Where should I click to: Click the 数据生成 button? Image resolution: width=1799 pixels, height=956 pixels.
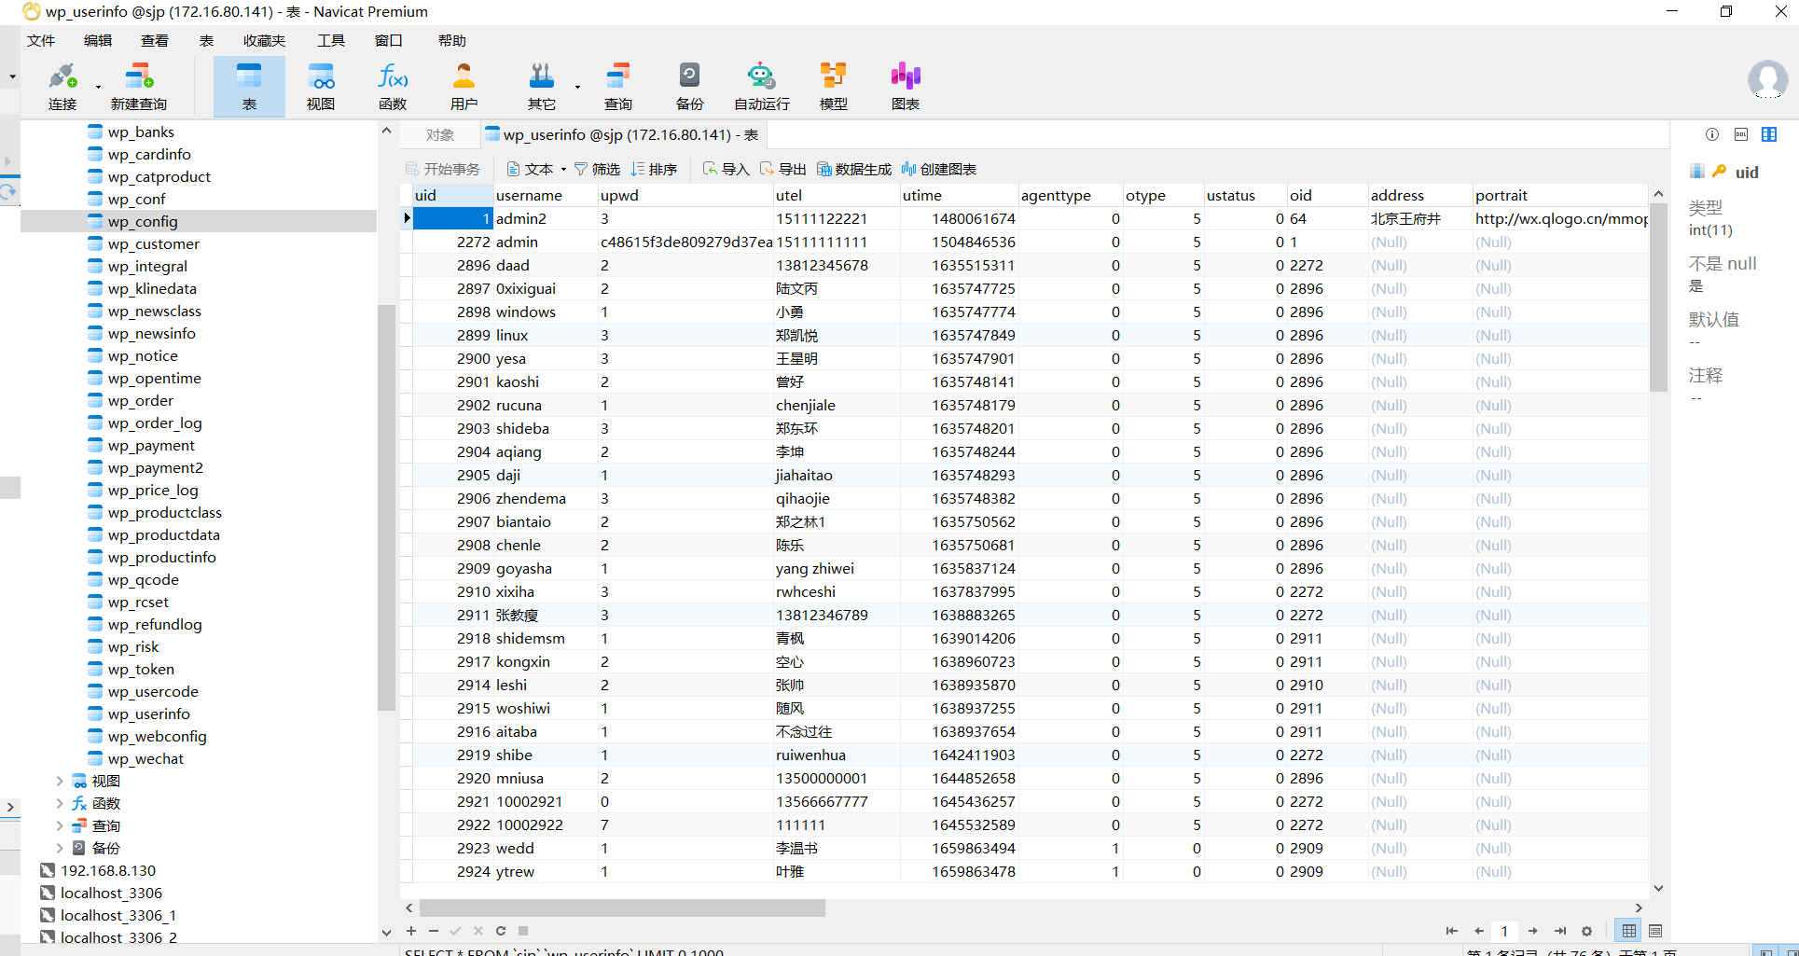854,169
